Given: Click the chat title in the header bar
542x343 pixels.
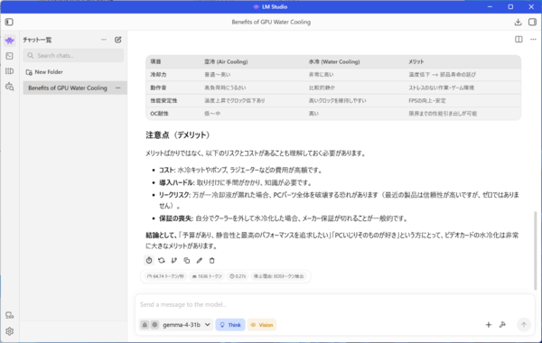Looking at the screenshot, I should click(x=271, y=22).
